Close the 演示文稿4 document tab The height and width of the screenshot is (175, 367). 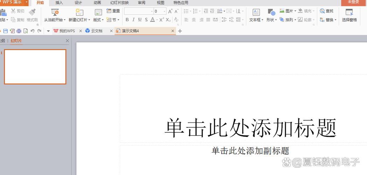[173, 31]
